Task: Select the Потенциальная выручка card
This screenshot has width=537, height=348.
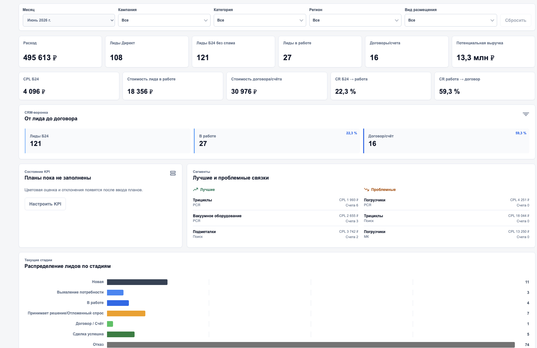Action: [x=493, y=52]
